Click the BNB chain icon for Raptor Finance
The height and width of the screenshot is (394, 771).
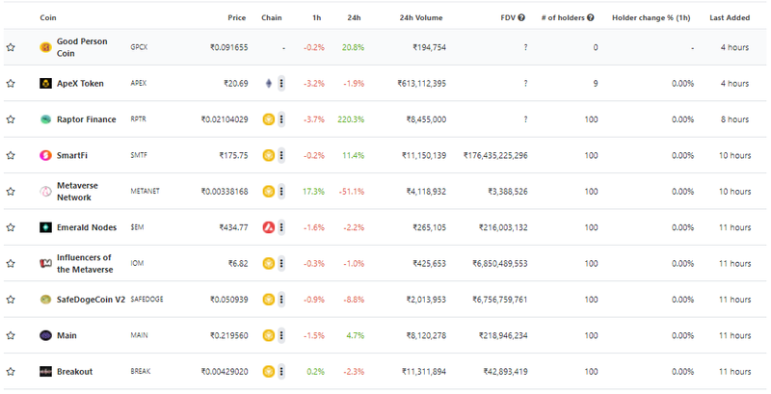[269, 119]
